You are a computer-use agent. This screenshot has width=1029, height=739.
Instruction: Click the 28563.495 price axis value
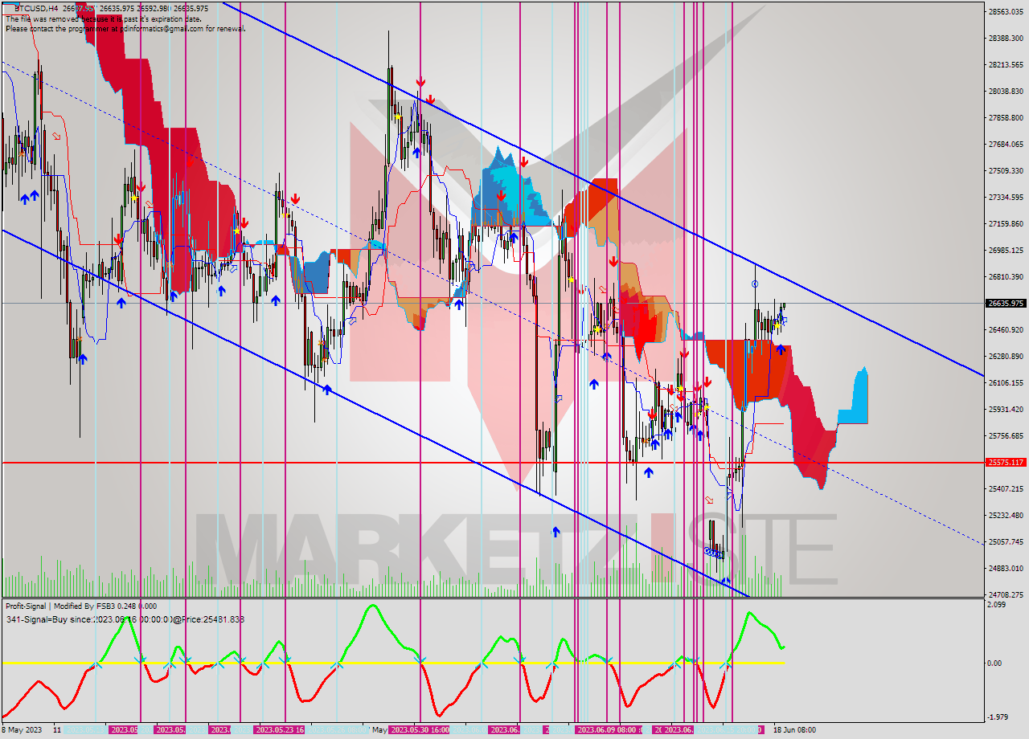click(1006, 11)
